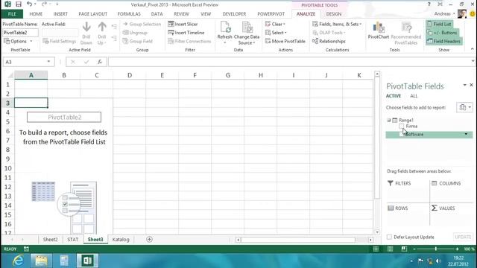This screenshot has height=268, width=477.
Task: Show ALL fields in PivotTable Fields
Action: (414, 96)
